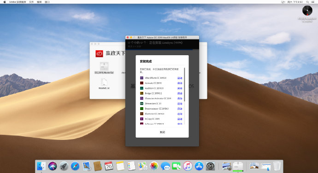
Task: Click the After Effects CC app icon
Action: coord(141,78)
